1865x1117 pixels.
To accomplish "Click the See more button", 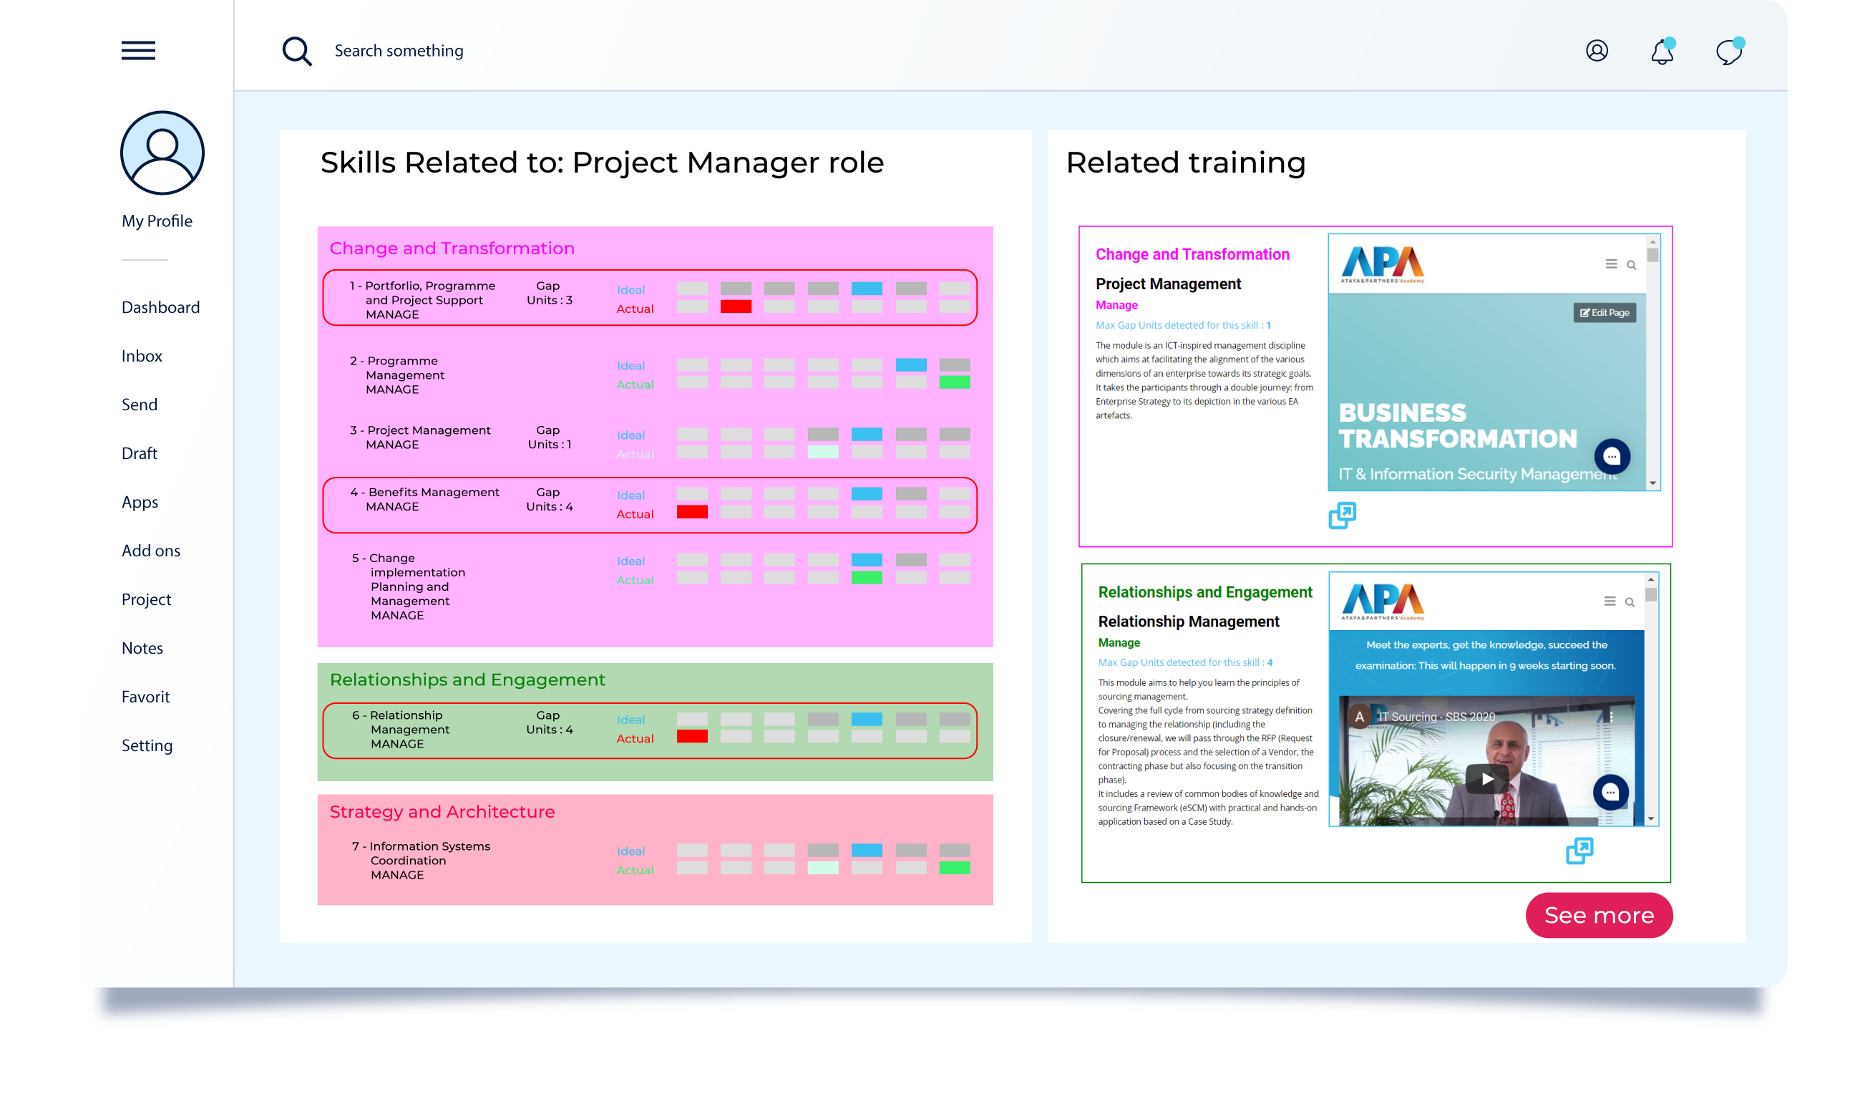I will [x=1599, y=914].
